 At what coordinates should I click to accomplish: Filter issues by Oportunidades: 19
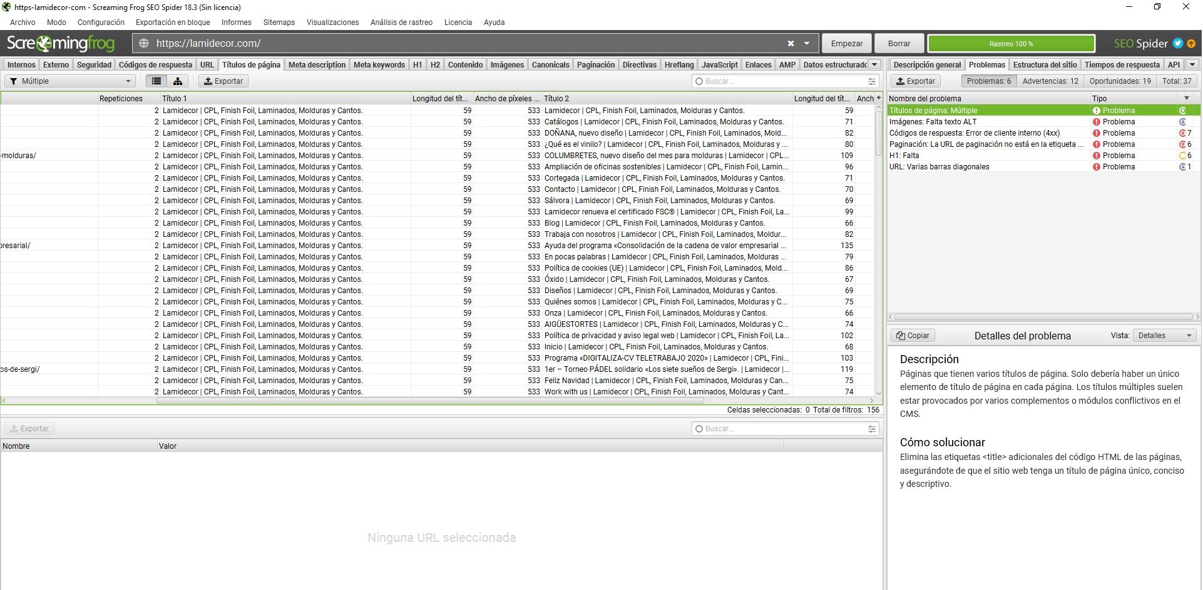point(1120,81)
